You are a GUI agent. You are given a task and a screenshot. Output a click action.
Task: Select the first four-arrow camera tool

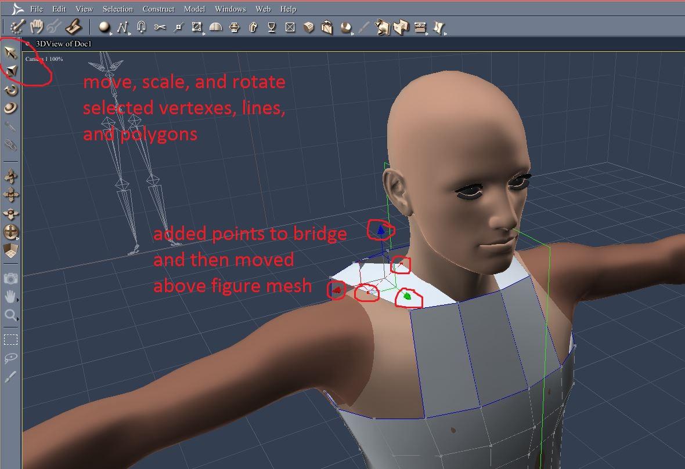(x=11, y=176)
